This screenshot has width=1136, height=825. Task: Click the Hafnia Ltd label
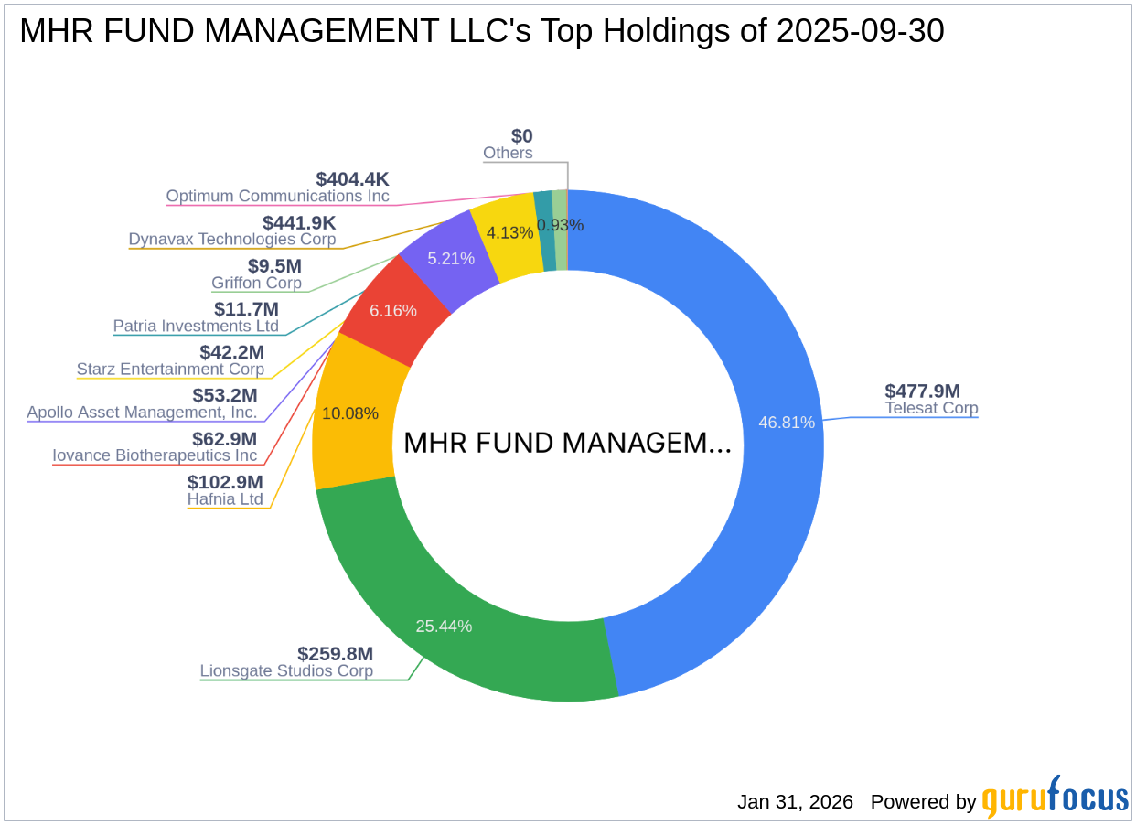[x=226, y=499]
